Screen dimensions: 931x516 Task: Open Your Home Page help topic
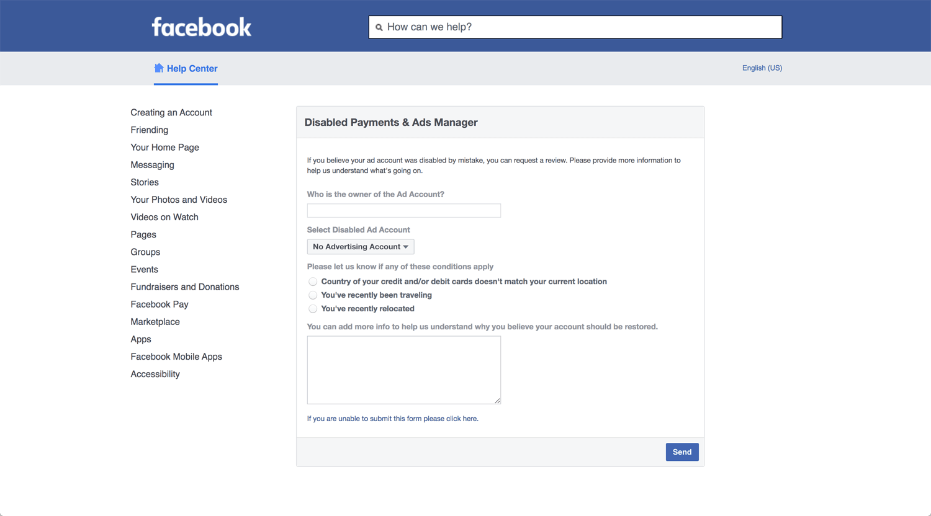[x=165, y=147]
